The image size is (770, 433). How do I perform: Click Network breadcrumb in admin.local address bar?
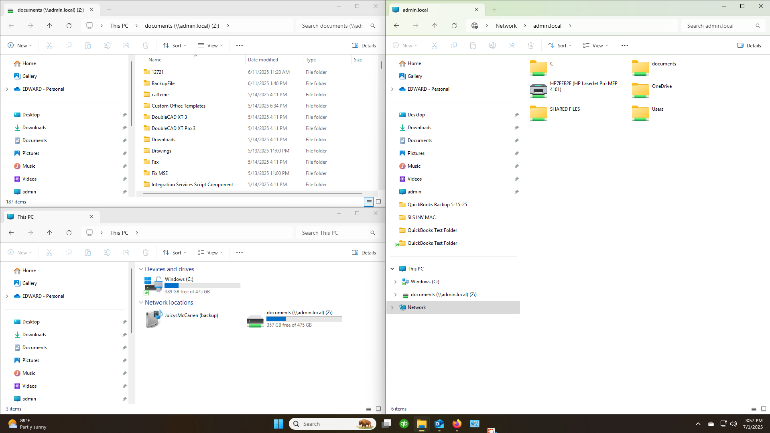coord(506,26)
